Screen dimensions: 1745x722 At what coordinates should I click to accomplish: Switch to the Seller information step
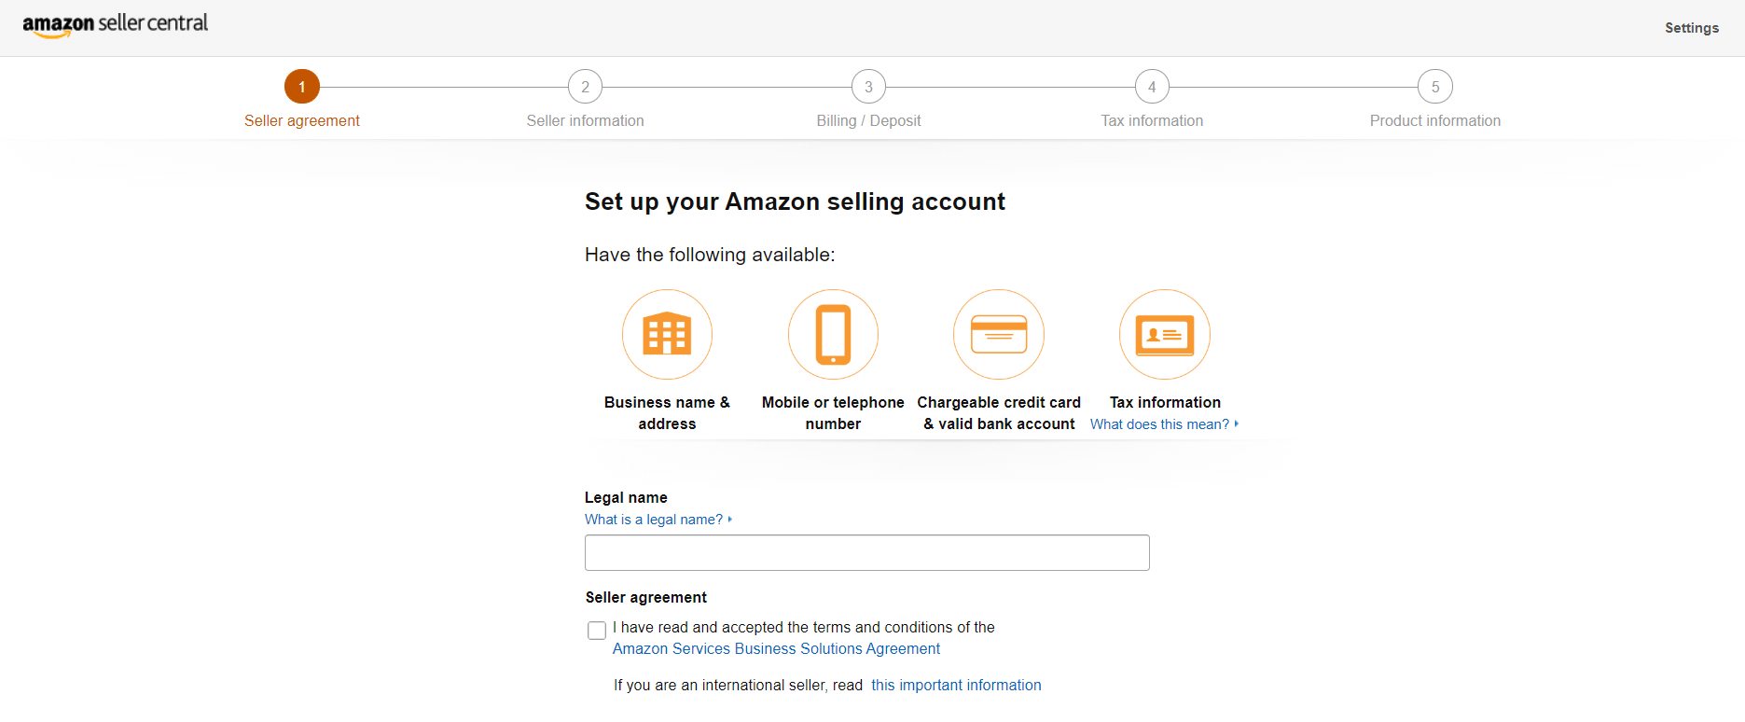coord(585,86)
